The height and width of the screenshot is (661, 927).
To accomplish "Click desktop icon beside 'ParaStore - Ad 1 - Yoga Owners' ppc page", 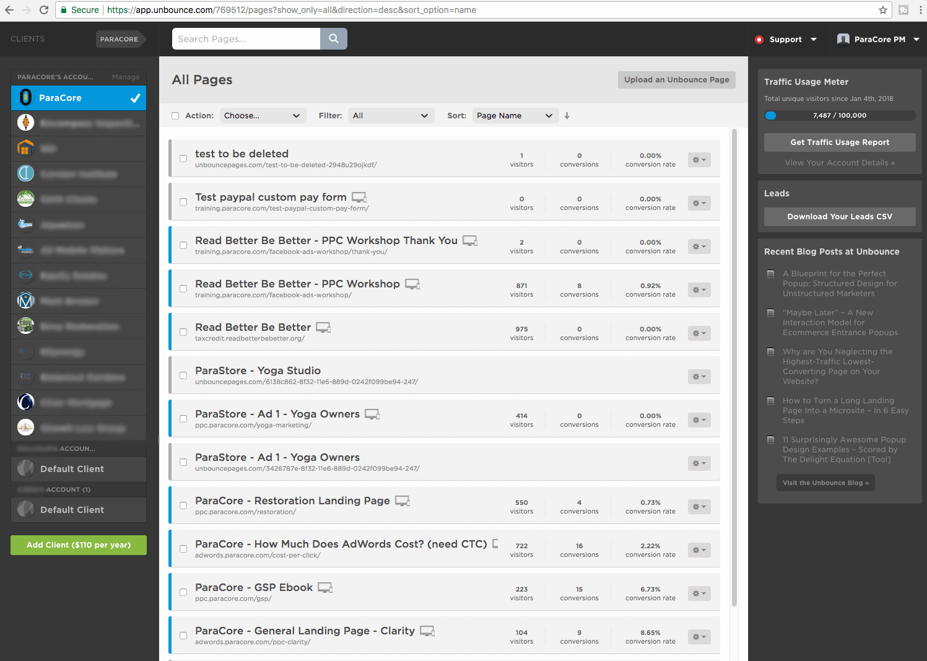I will coord(372,414).
